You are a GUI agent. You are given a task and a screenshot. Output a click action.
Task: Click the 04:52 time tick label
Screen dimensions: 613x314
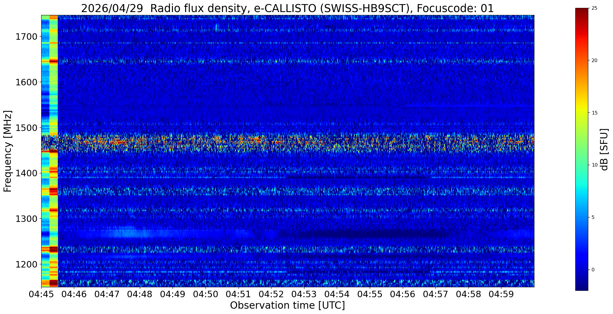[271, 294]
